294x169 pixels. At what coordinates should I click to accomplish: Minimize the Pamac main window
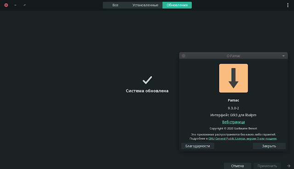pos(15,5)
